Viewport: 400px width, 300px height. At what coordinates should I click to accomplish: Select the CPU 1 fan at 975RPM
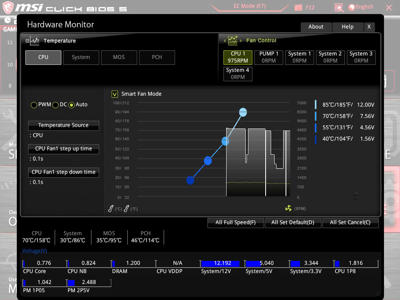pos(238,57)
